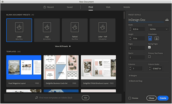172x104 pixels.
Task: Increase Column Gutter with up arrow
Action: (150, 68)
